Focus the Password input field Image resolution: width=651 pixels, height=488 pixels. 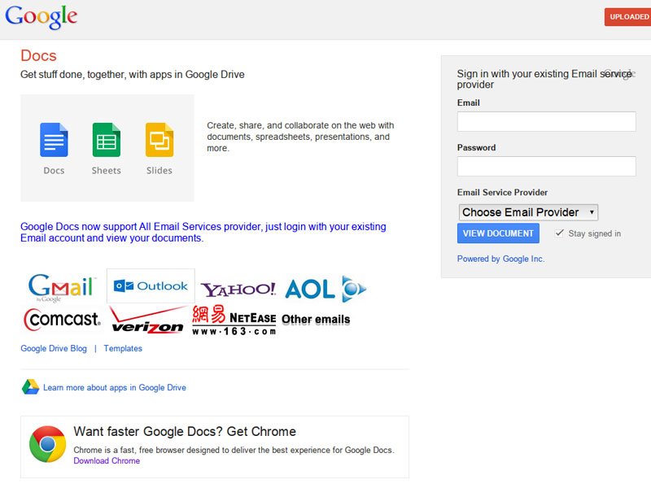(546, 167)
